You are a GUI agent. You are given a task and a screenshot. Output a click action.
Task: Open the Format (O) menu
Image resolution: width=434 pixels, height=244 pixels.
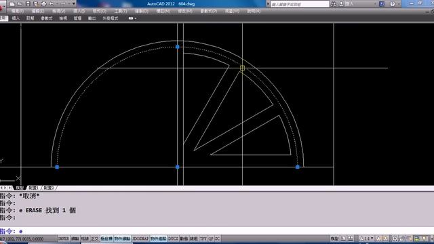pyautogui.click(x=100, y=11)
